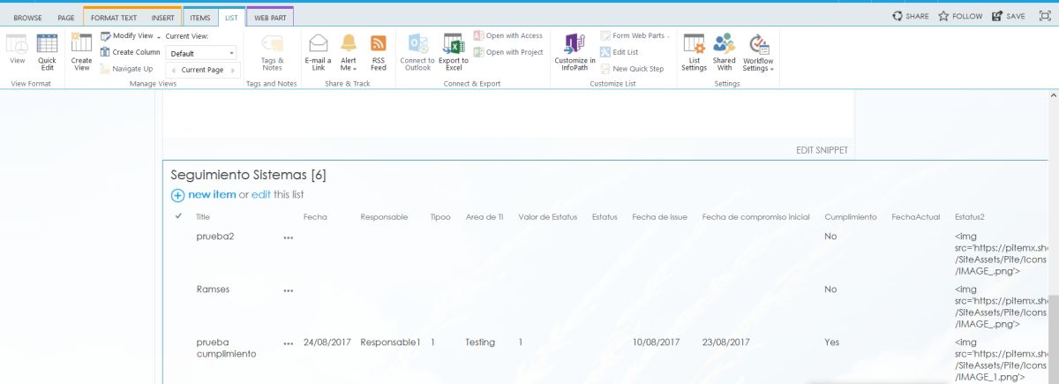Switch to the PAGE tab
The width and height of the screenshot is (1059, 384).
click(65, 17)
